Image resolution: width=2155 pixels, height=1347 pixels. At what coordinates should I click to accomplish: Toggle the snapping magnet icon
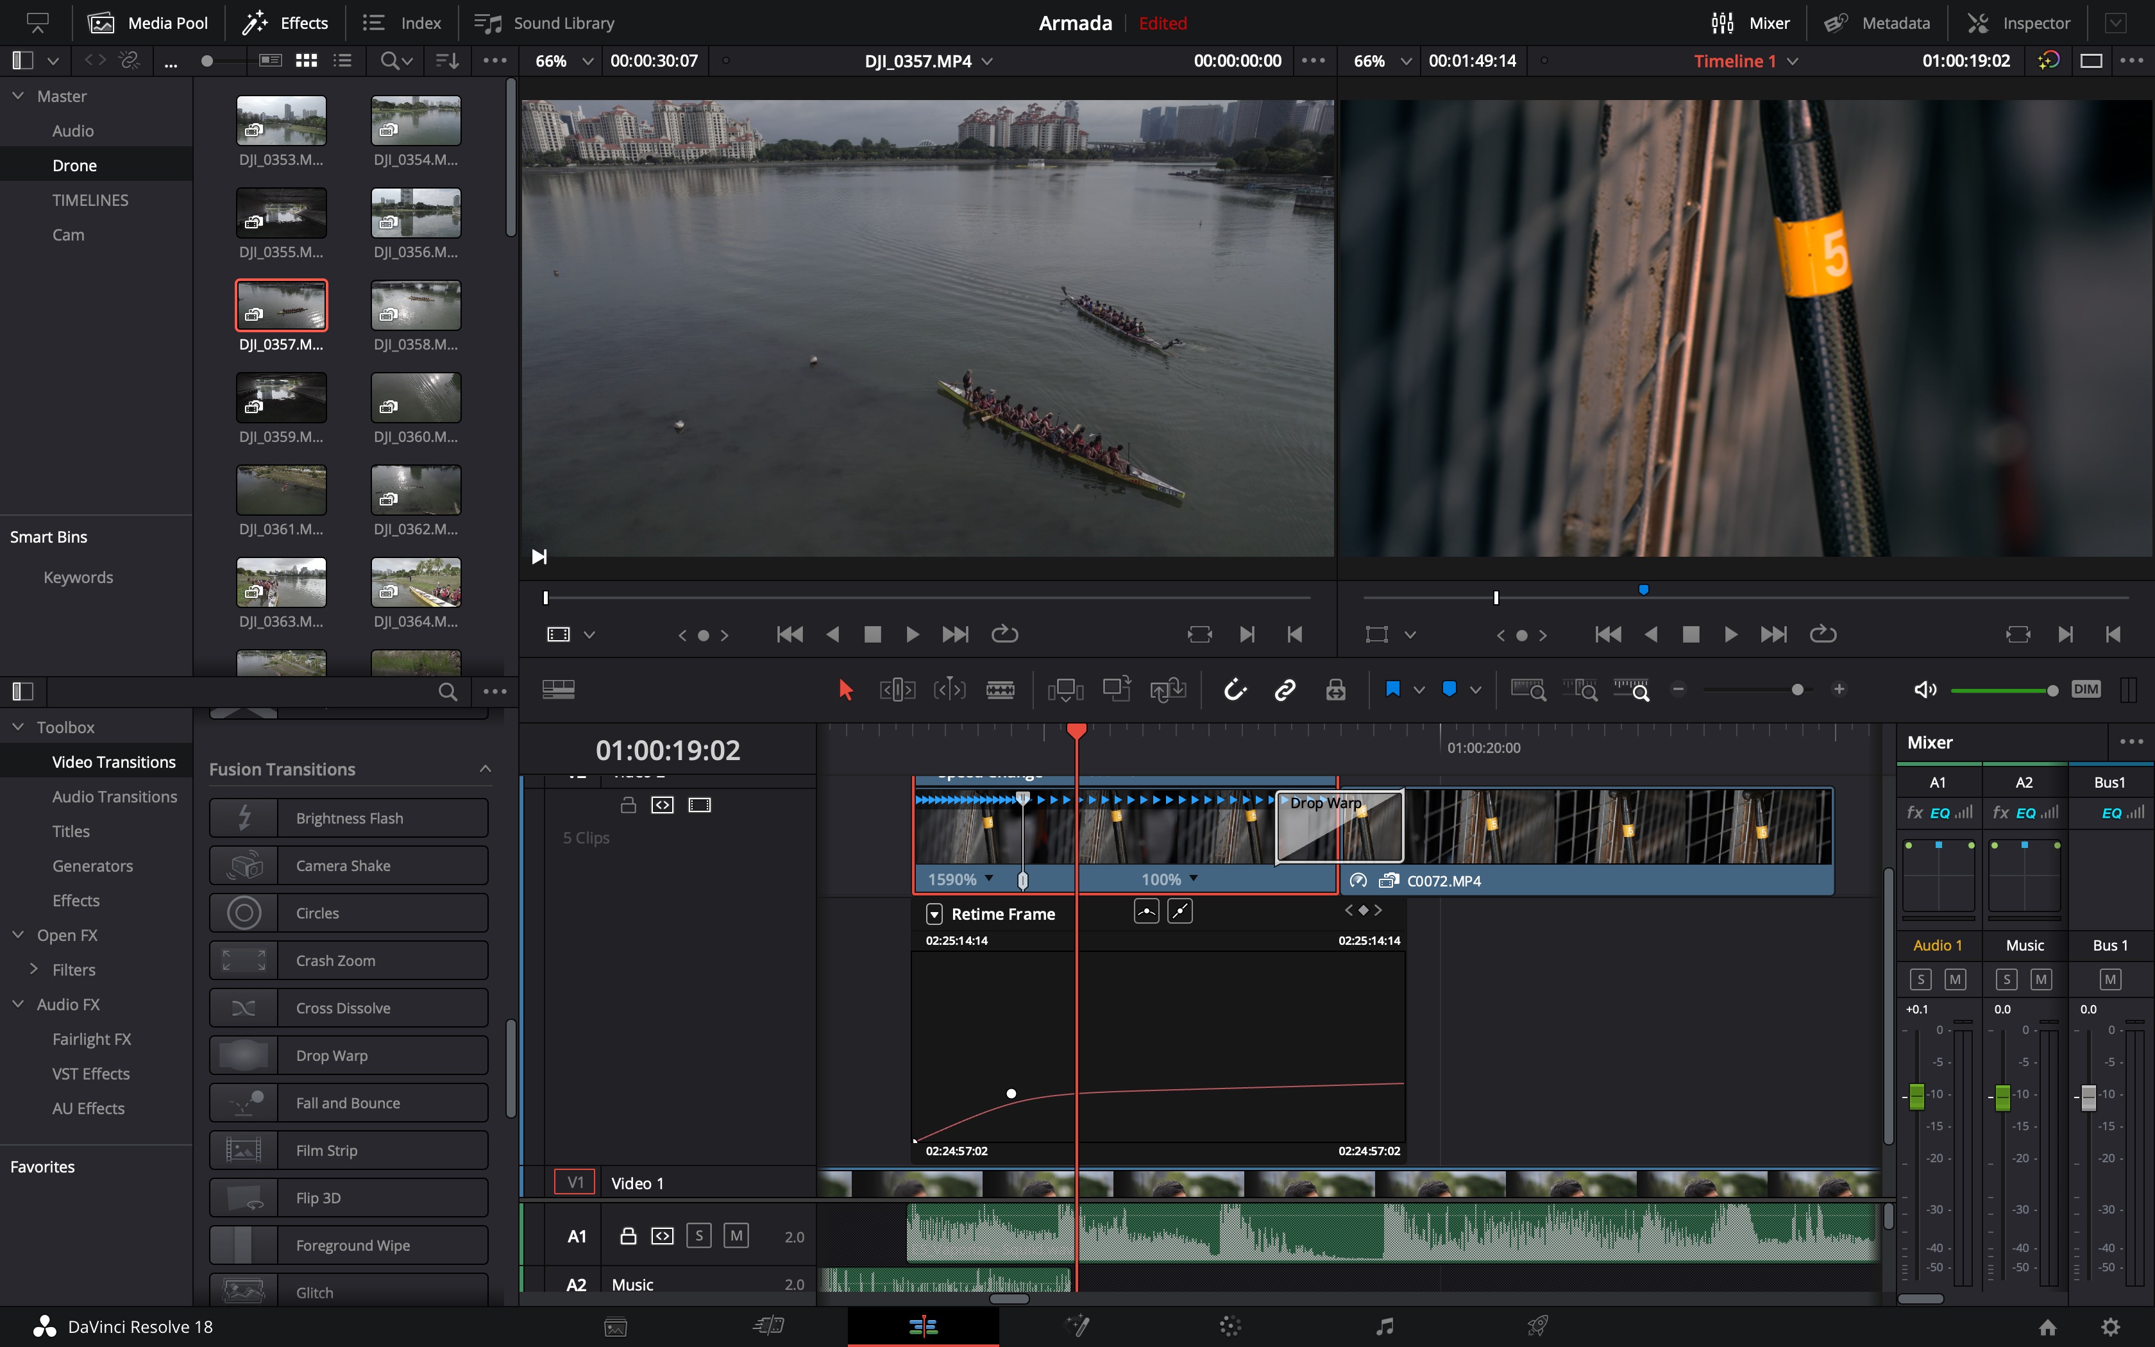click(x=1235, y=690)
